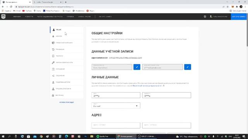Viewport: 248px width, 139px height.
Task: Click the first address line field
Action: (116, 125)
